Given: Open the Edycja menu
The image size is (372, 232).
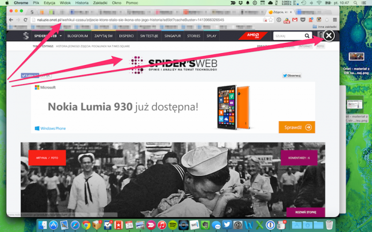Looking at the screenshot, I should (x=49, y=3).
